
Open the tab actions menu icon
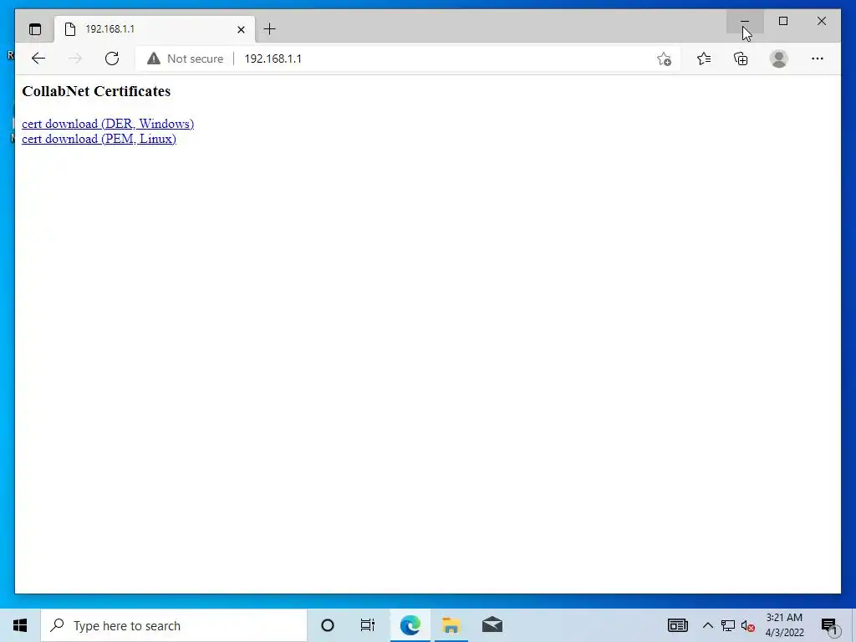[x=35, y=29]
